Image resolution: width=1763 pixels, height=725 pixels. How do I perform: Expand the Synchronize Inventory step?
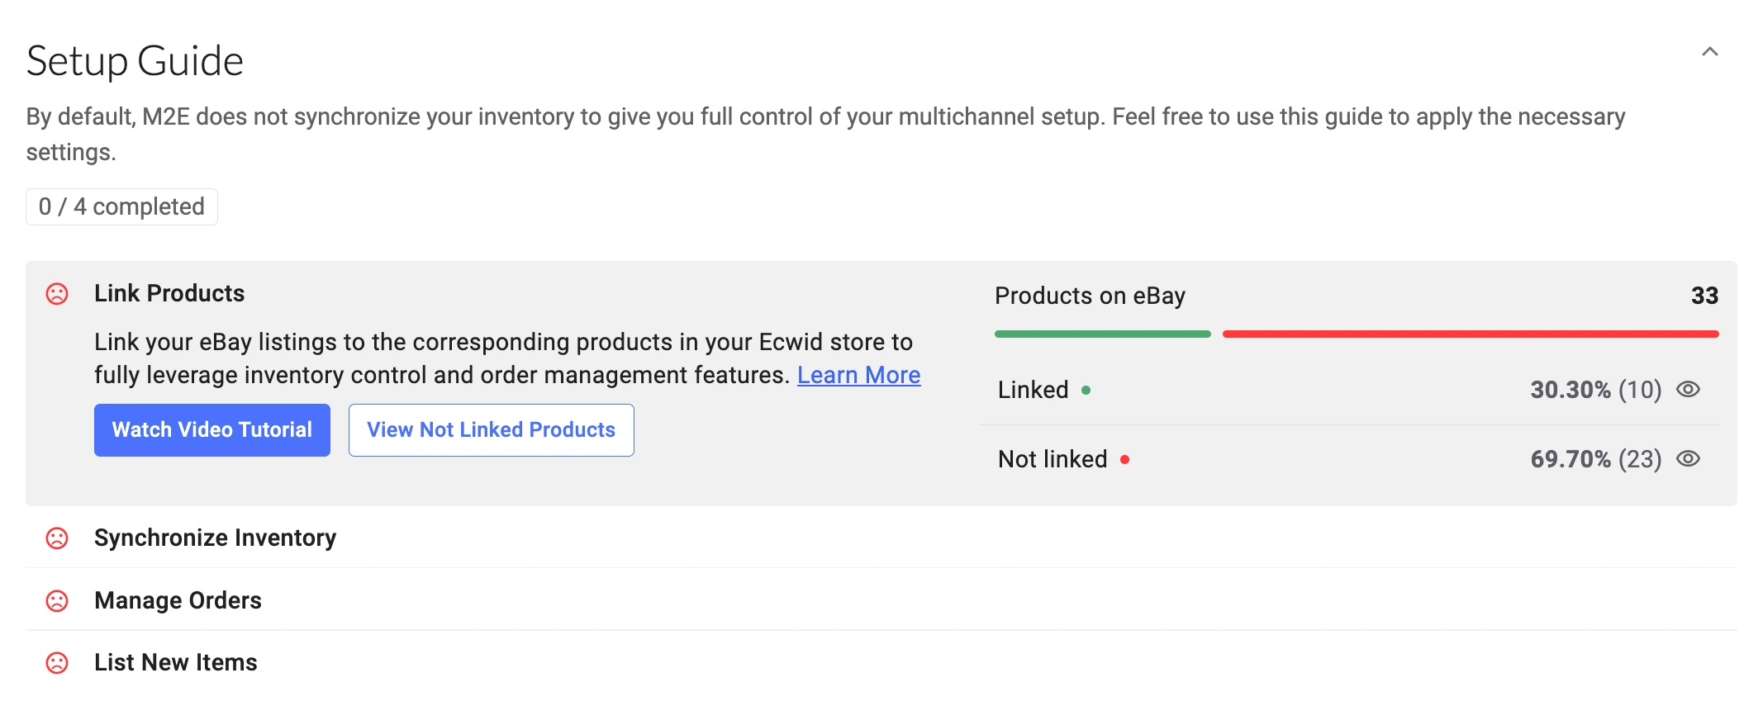216,538
